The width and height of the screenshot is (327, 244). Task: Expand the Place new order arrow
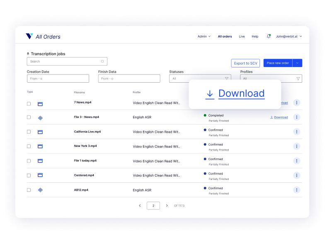297,63
